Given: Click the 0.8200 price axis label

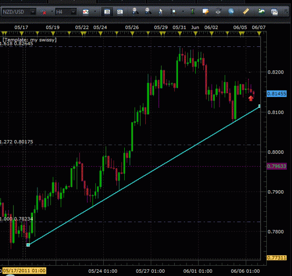Looking at the screenshot, I should pyautogui.click(x=276, y=72).
